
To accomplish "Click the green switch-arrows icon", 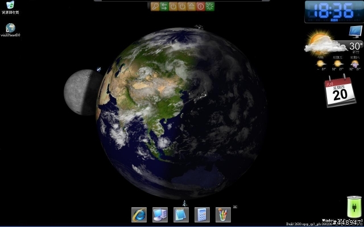I will (x=164, y=7).
